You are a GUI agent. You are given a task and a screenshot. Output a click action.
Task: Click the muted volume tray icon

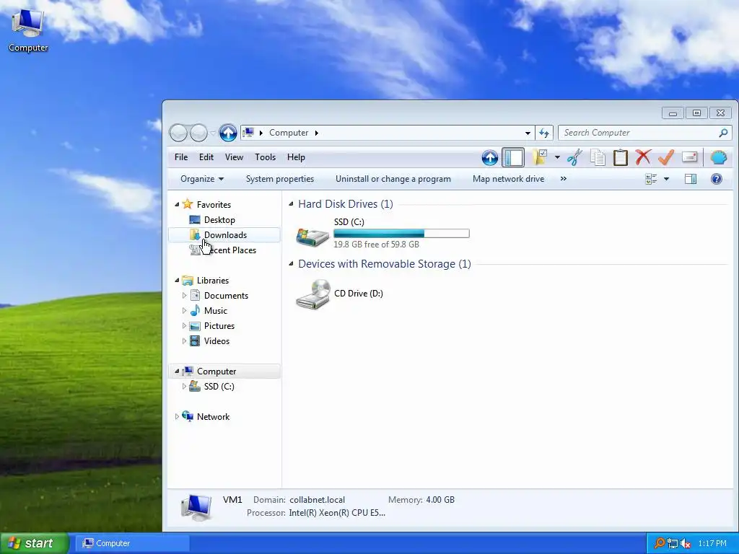pyautogui.click(x=686, y=543)
